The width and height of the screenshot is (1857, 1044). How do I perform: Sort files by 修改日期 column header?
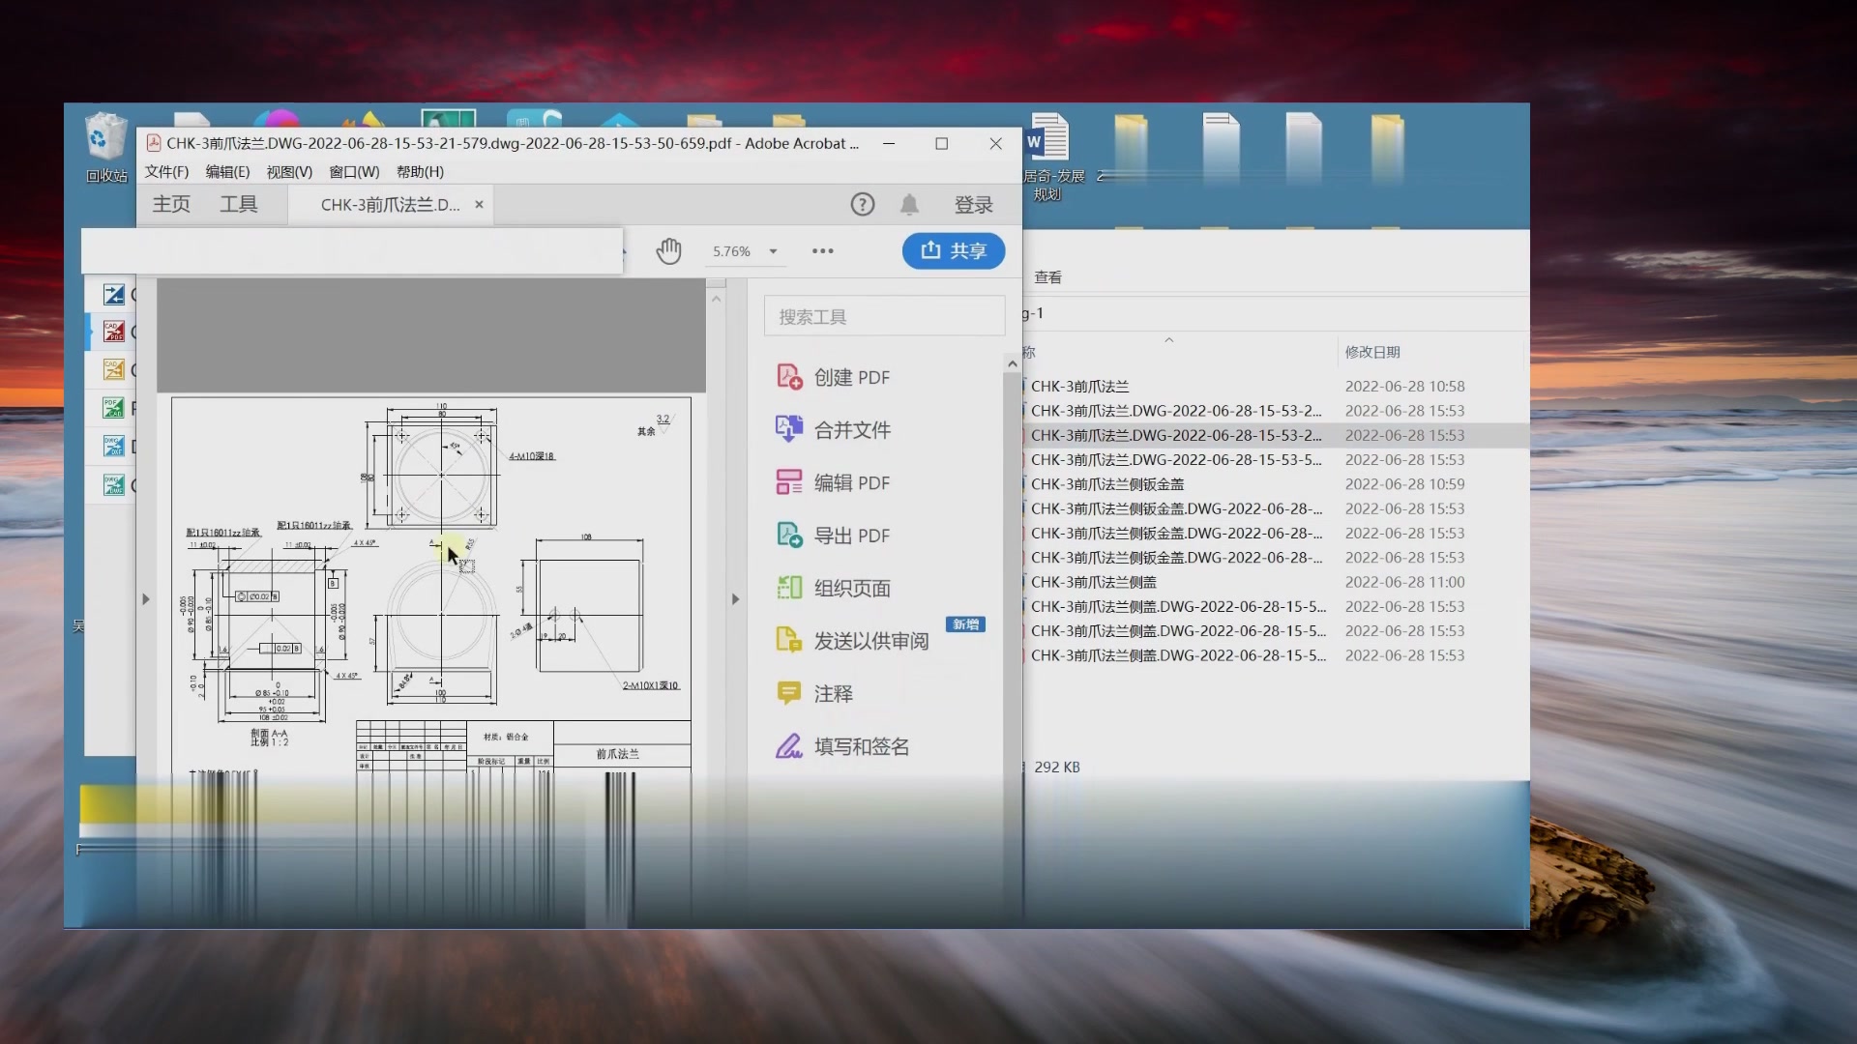pyautogui.click(x=1371, y=352)
